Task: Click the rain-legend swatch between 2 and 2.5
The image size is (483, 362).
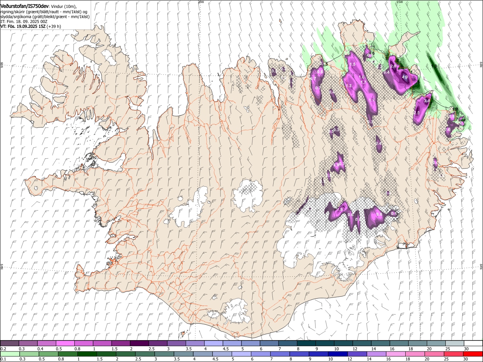Action: coord(125,354)
